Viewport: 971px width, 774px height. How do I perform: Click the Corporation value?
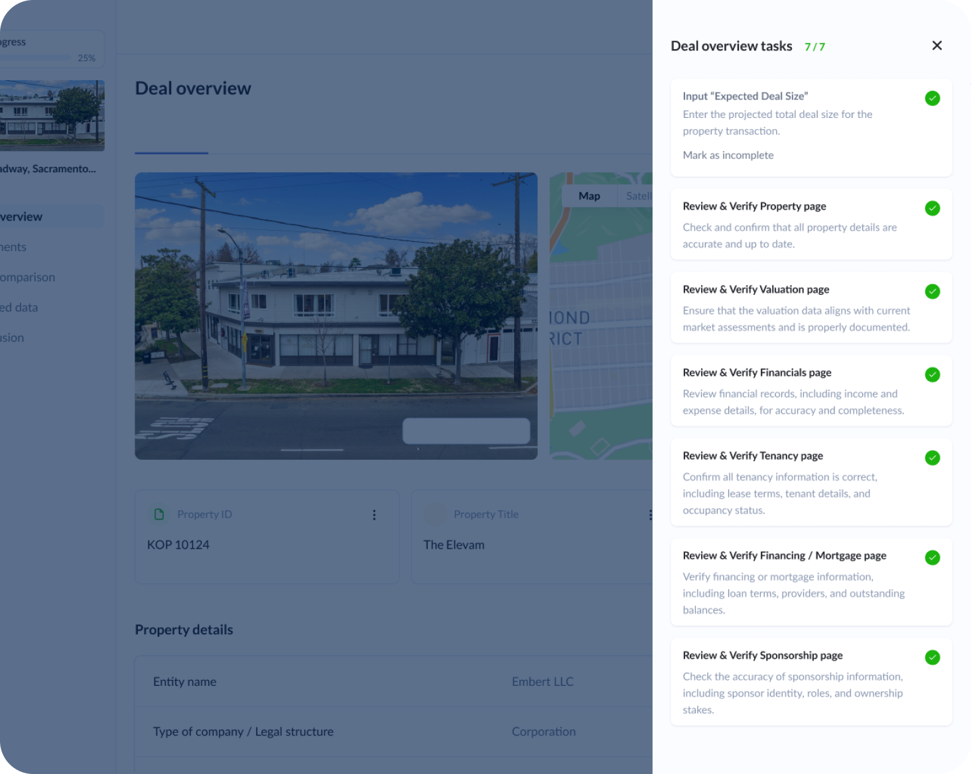544,732
